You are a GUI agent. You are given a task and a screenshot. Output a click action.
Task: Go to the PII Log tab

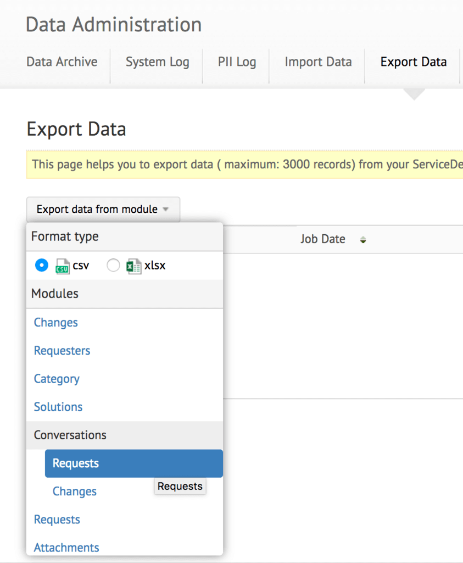click(x=237, y=62)
